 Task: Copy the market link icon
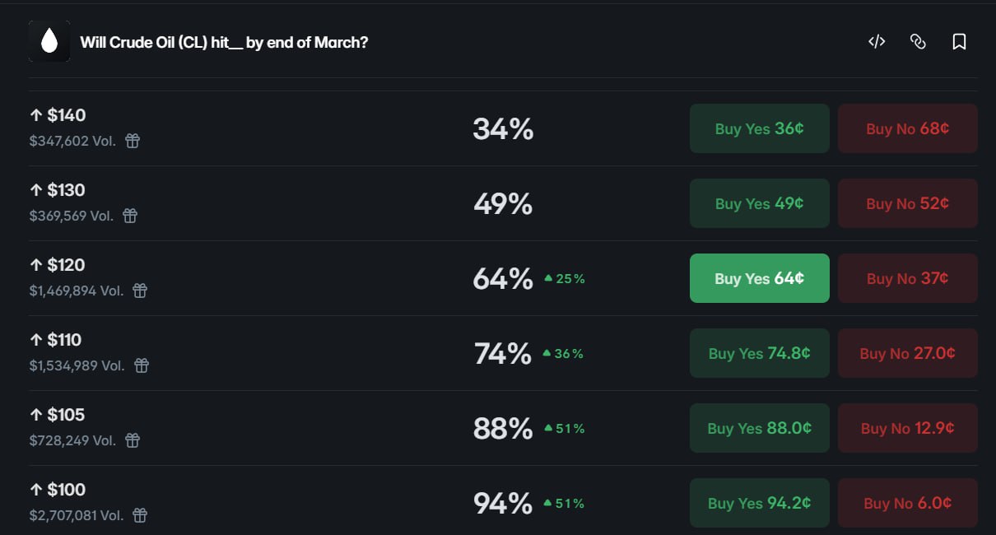(x=918, y=42)
